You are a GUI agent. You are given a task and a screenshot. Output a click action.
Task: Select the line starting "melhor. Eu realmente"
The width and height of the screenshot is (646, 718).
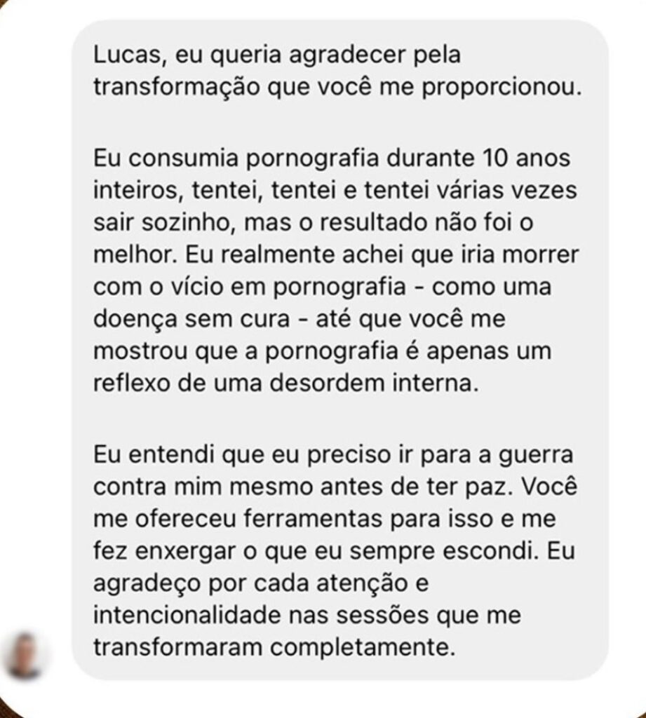336,255
